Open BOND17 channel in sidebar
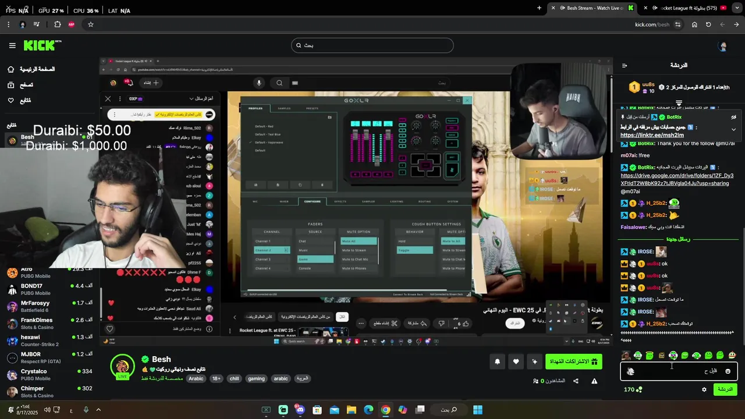This screenshot has height=419, width=745. tap(49, 289)
